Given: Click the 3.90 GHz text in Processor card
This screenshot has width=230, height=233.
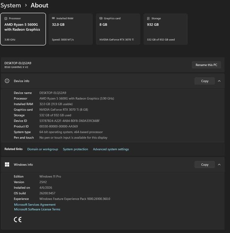Looking at the screenshot, I should click(x=10, y=40).
